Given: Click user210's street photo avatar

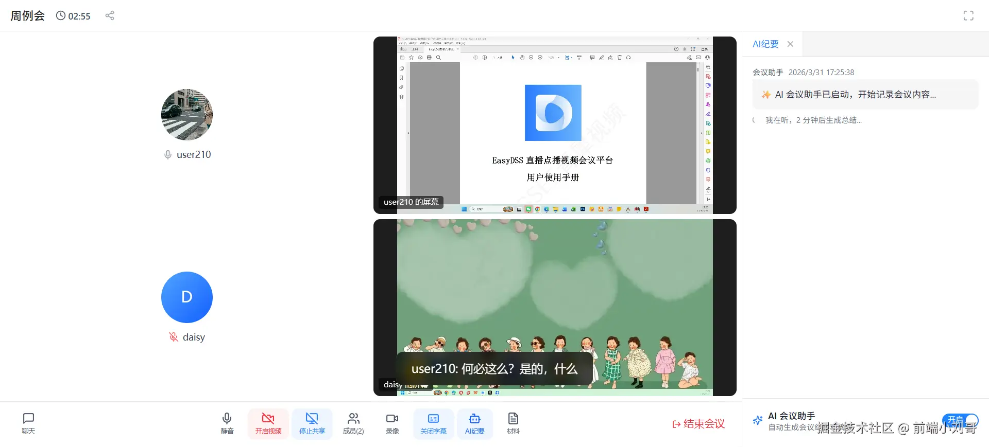Looking at the screenshot, I should 187,115.
